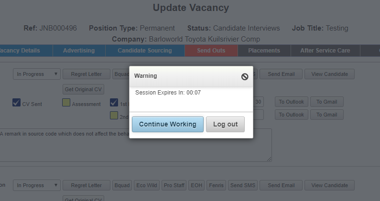Click top Get Original CV button

tap(83, 89)
